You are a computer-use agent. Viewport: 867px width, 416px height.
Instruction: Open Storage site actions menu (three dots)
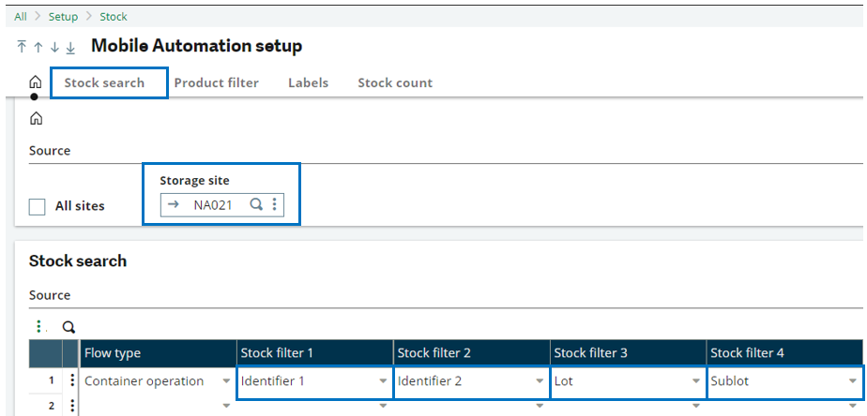(x=274, y=205)
